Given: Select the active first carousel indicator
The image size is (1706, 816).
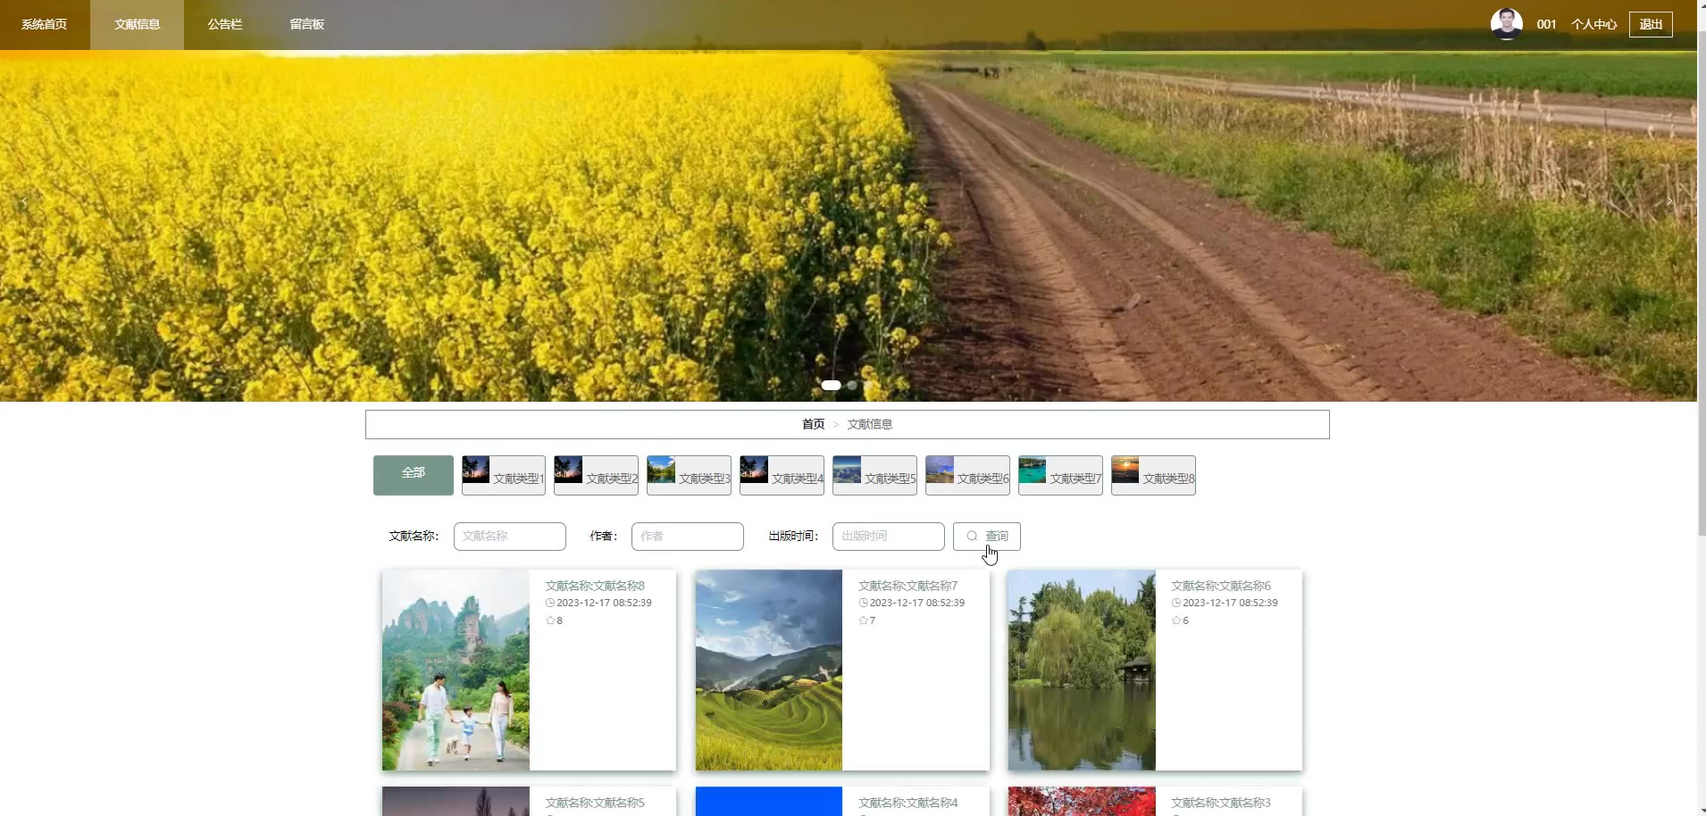Looking at the screenshot, I should [x=831, y=386].
